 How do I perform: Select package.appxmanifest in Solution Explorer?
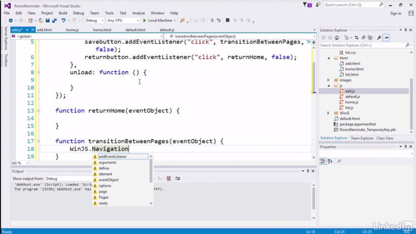point(358,124)
